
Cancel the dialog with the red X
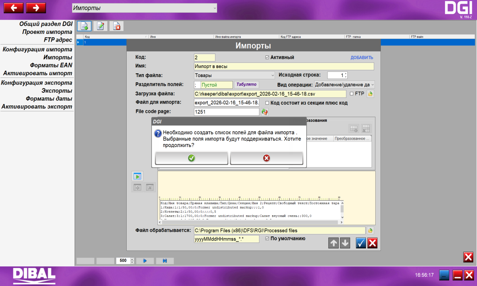[266, 158]
